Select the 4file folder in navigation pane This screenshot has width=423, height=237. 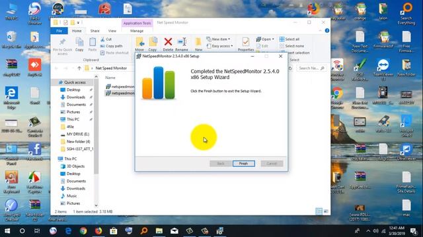(x=70, y=126)
